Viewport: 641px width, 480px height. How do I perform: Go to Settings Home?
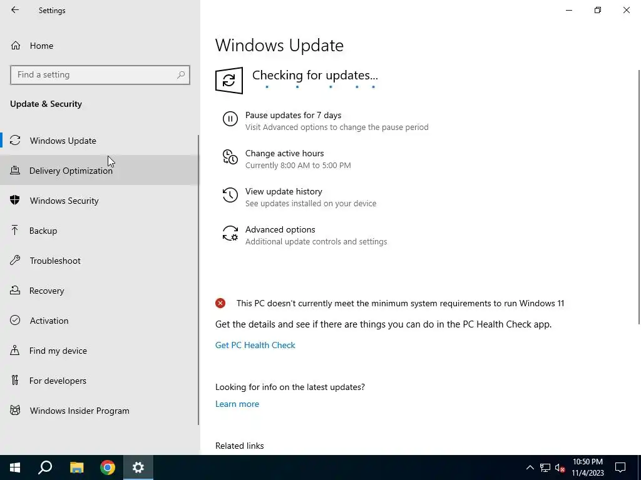(100, 46)
